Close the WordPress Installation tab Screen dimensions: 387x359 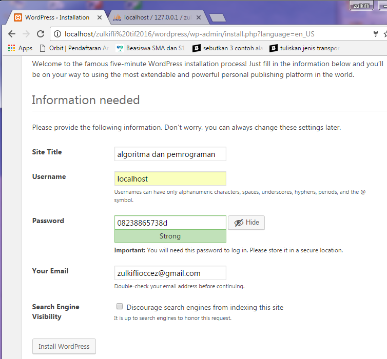pos(100,17)
